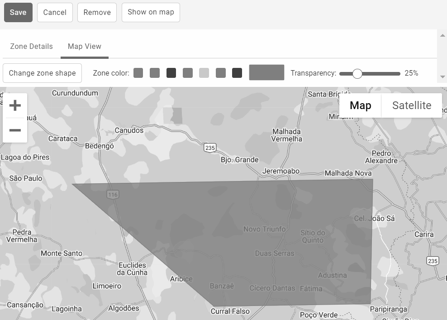Image resolution: width=447 pixels, height=320 pixels.
Task: Click the Fátima map label
Action: (311, 289)
